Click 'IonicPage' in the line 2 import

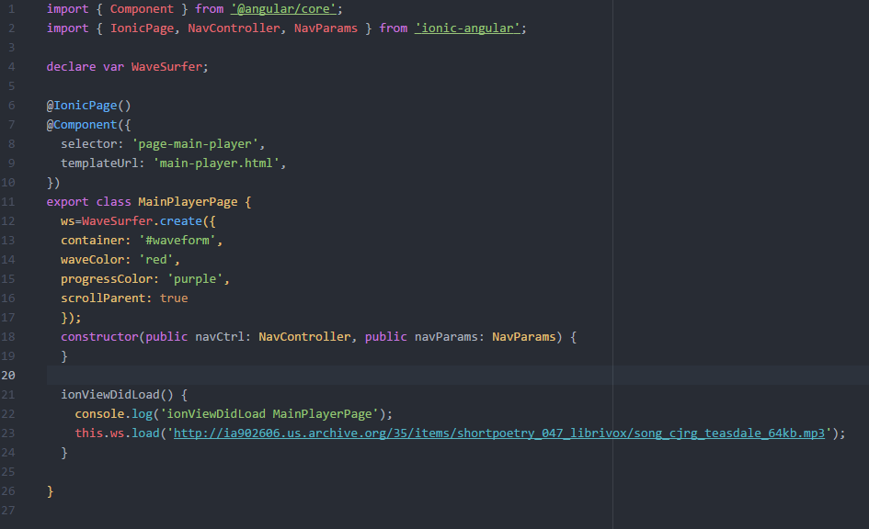tap(142, 28)
